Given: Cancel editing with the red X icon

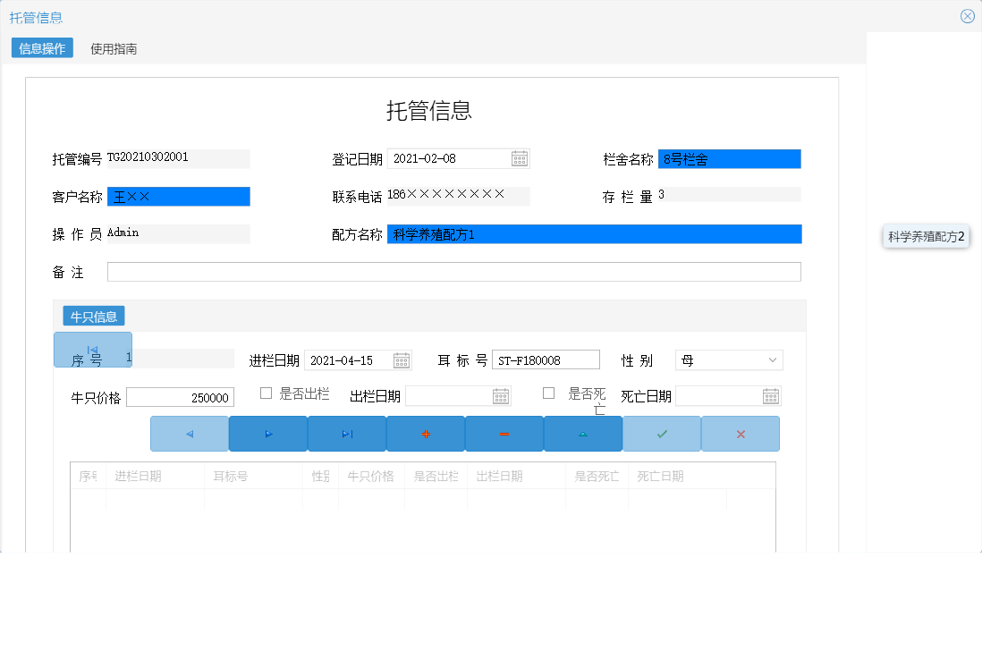Looking at the screenshot, I should click(x=740, y=434).
